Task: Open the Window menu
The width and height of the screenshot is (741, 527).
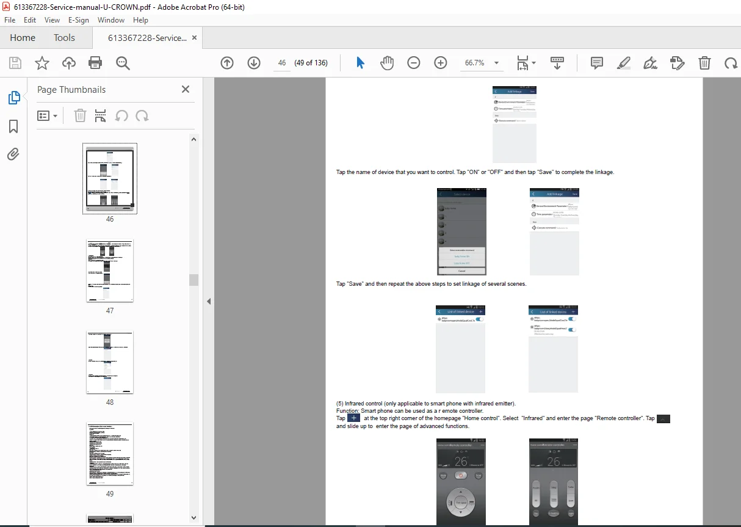Action: pyautogui.click(x=111, y=20)
